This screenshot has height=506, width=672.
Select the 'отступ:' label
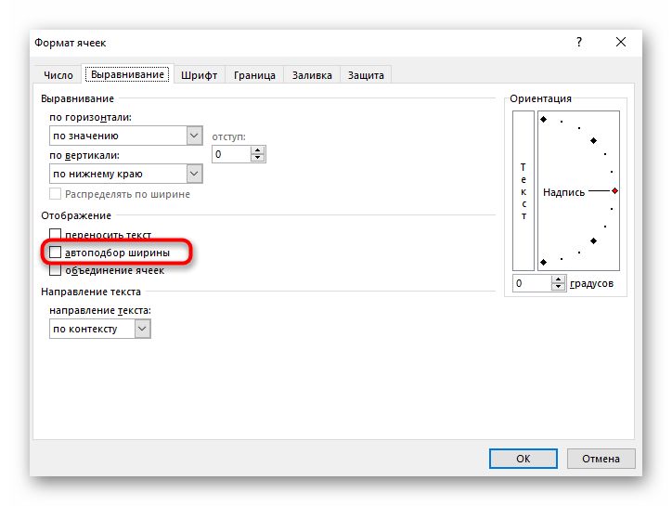[229, 136]
